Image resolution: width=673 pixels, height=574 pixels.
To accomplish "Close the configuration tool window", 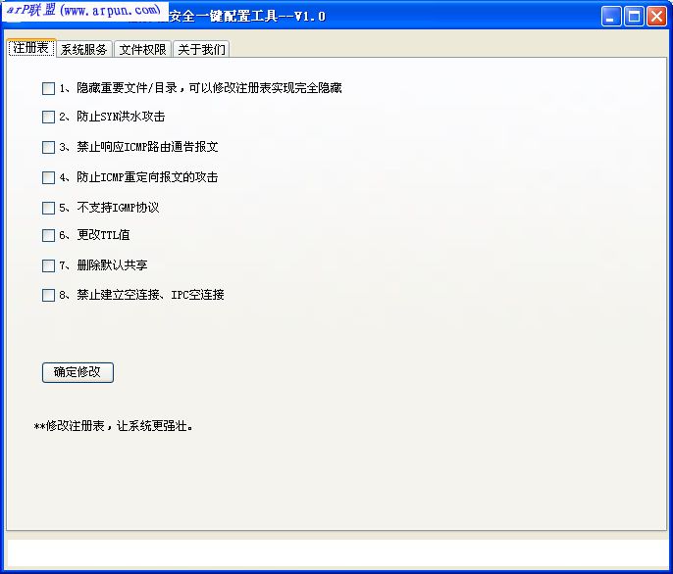I will pyautogui.click(x=656, y=17).
